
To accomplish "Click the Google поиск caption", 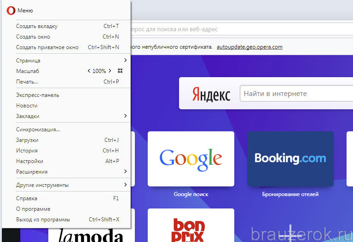I will (191, 194).
